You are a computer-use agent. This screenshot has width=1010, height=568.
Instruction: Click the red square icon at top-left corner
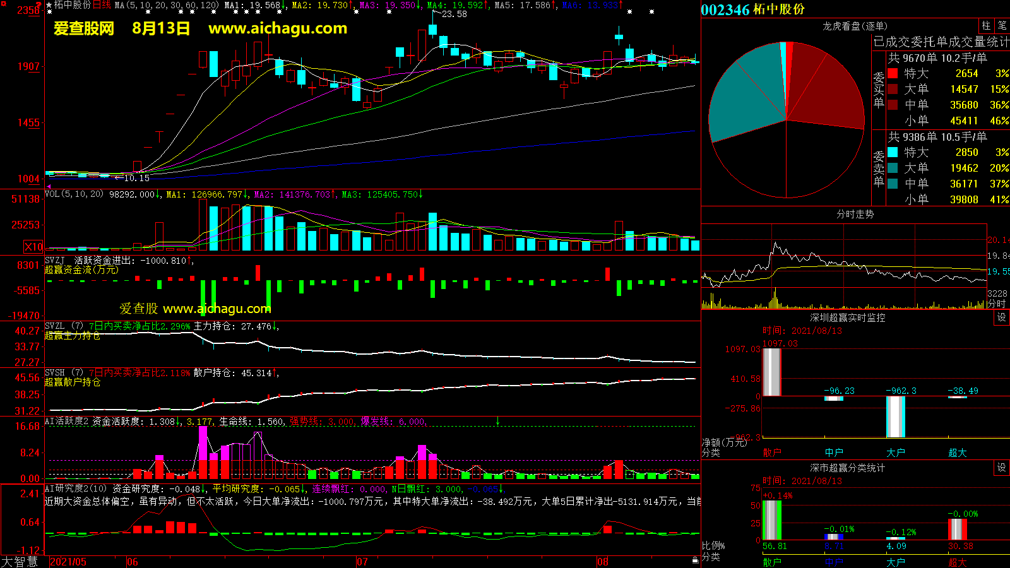tap(3, 4)
